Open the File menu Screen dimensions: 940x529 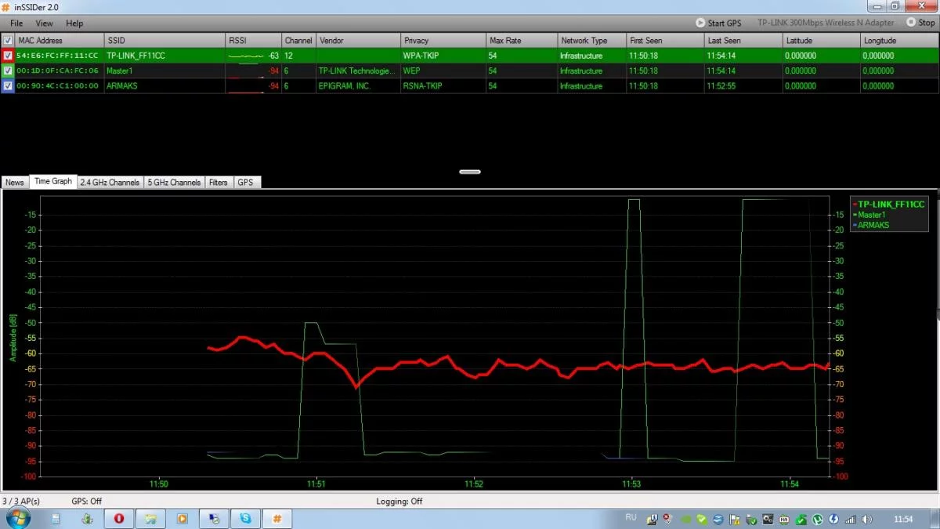click(16, 24)
